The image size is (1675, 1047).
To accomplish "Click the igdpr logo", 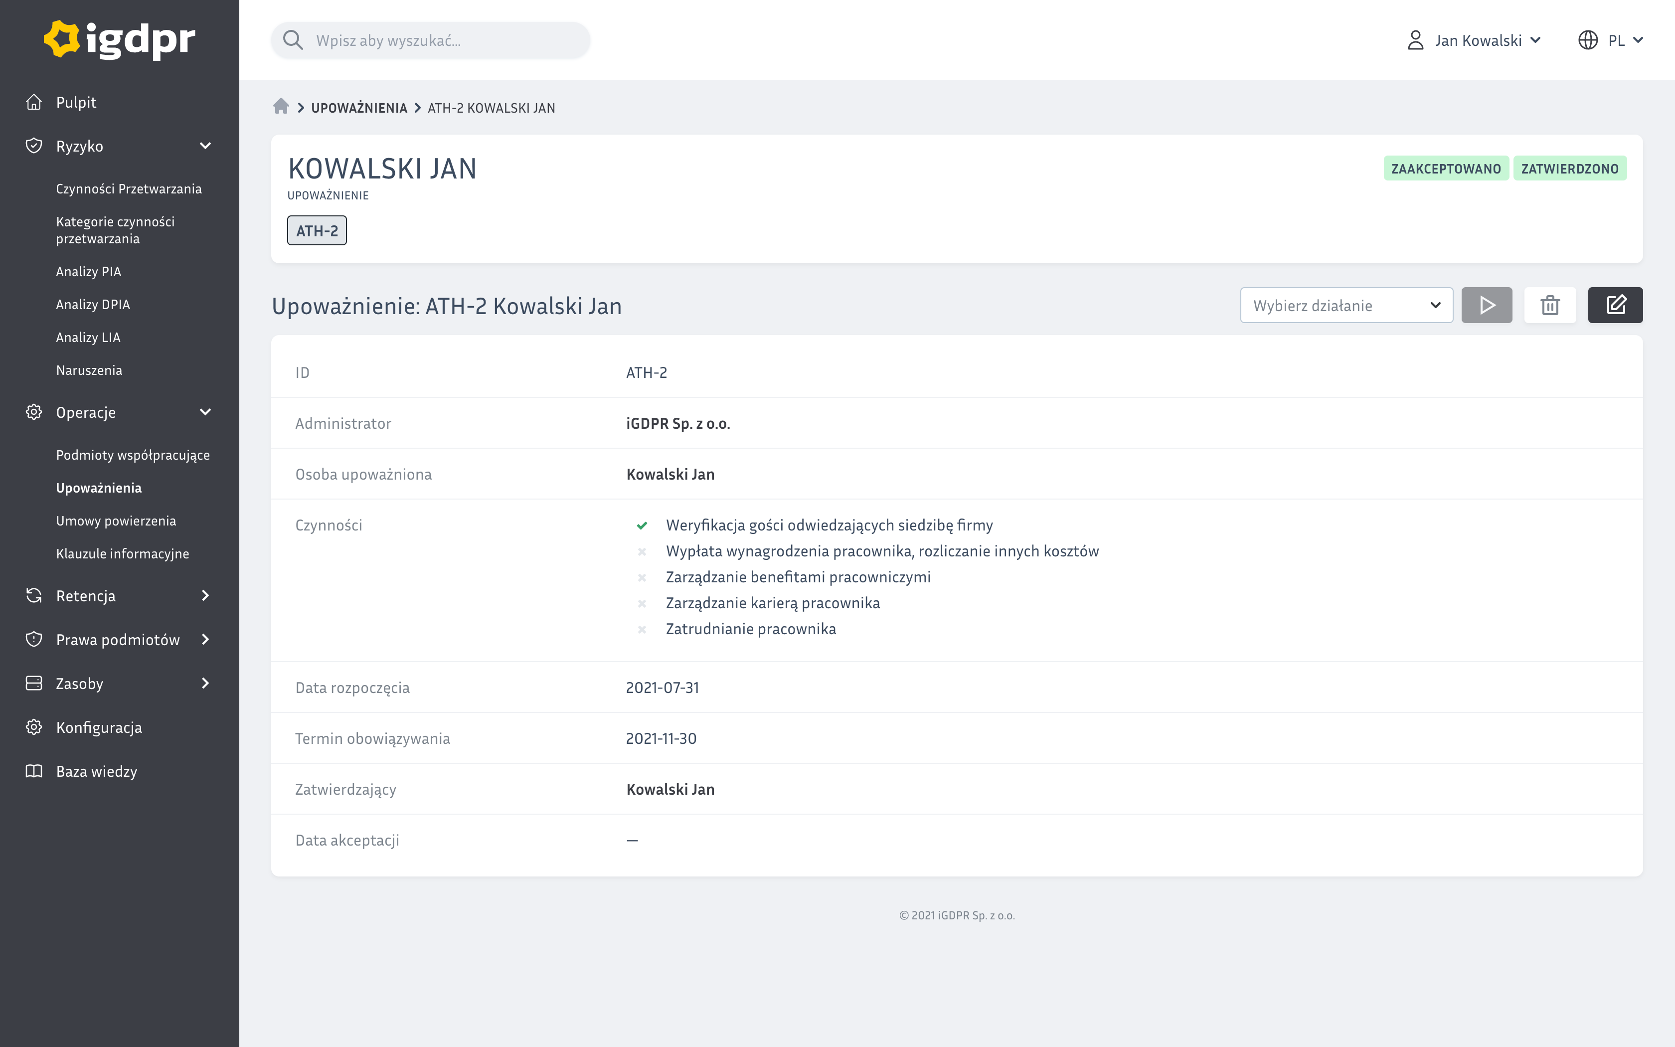I will point(120,39).
